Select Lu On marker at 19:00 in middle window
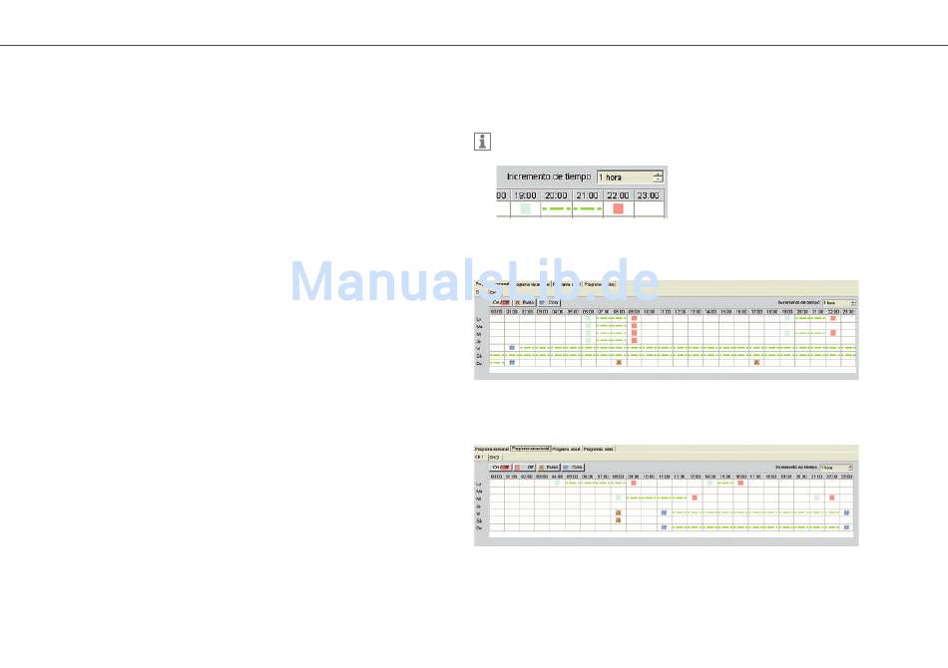Viewport: 948px width, 668px height. (787, 318)
